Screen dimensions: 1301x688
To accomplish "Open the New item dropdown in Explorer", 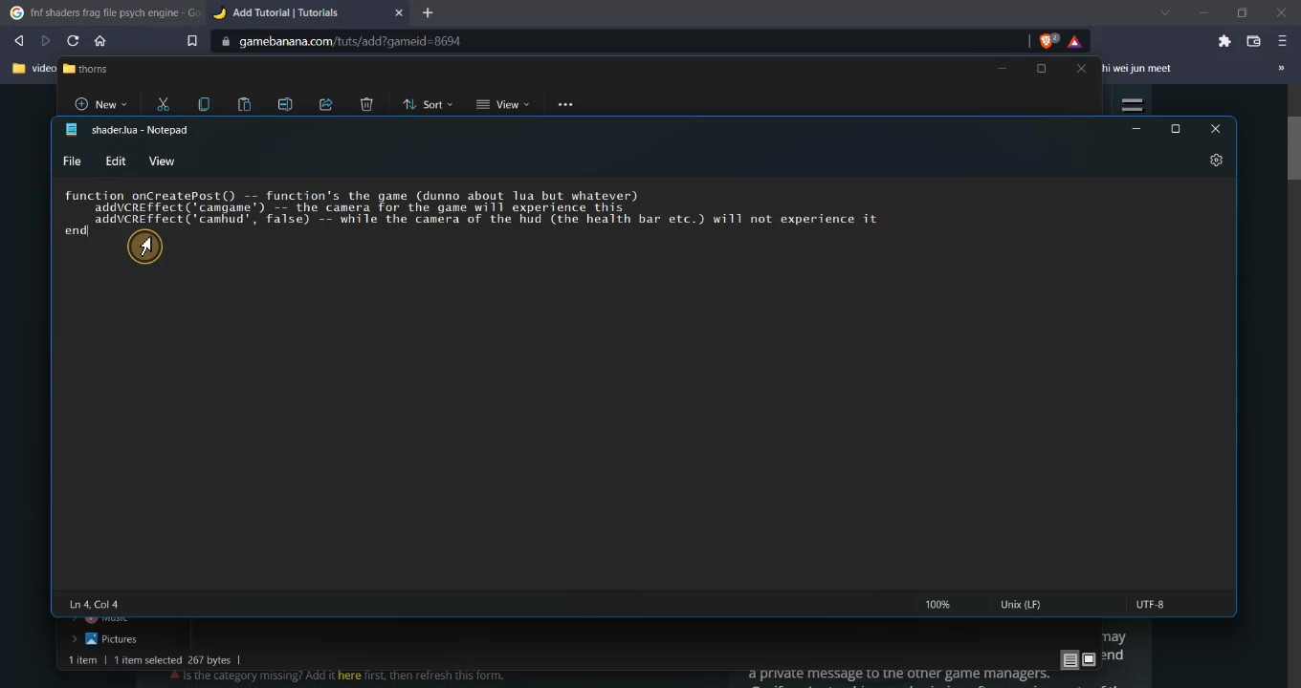I will (x=100, y=103).
